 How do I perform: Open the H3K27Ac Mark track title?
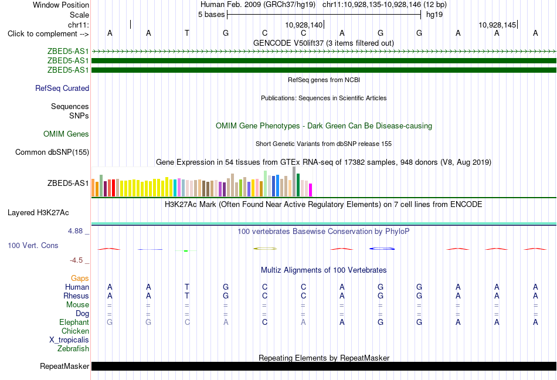(x=324, y=205)
